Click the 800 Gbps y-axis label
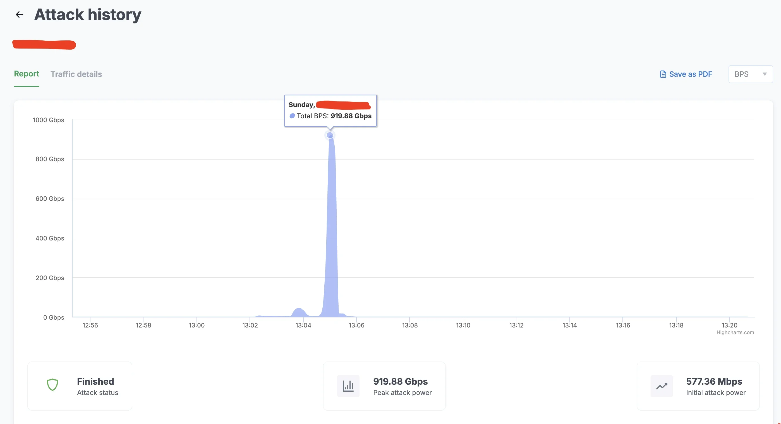This screenshot has height=424, width=781. 50,159
